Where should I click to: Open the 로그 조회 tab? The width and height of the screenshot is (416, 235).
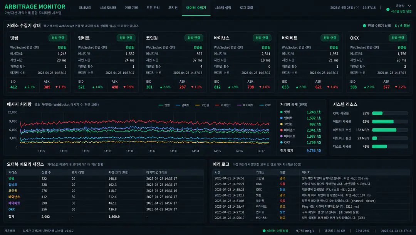tap(246, 8)
